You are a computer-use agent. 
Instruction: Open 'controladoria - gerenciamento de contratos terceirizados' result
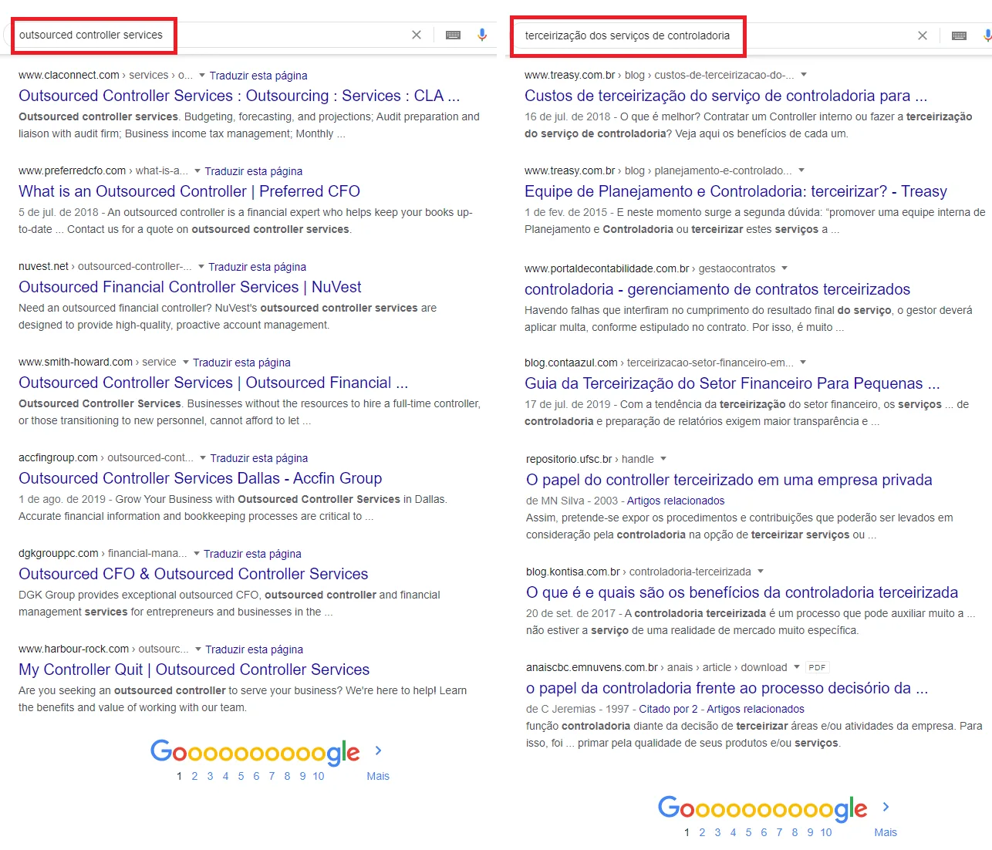[717, 289]
